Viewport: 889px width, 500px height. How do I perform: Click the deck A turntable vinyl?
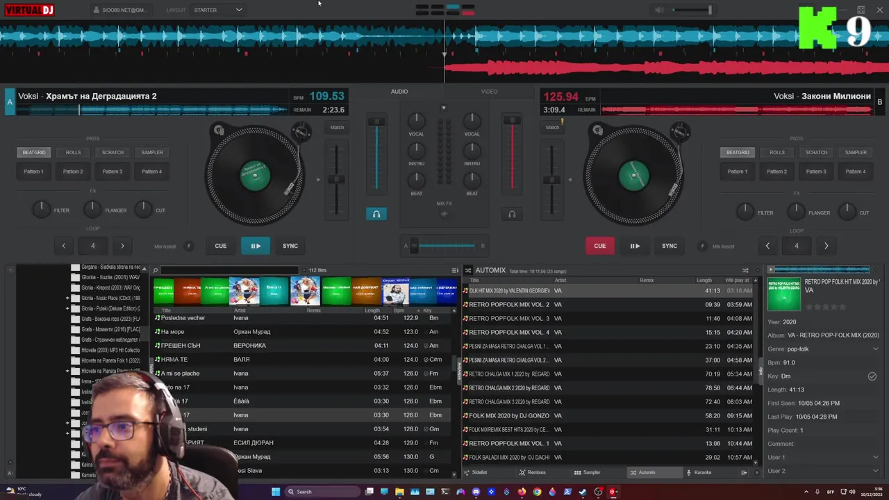pyautogui.click(x=255, y=175)
